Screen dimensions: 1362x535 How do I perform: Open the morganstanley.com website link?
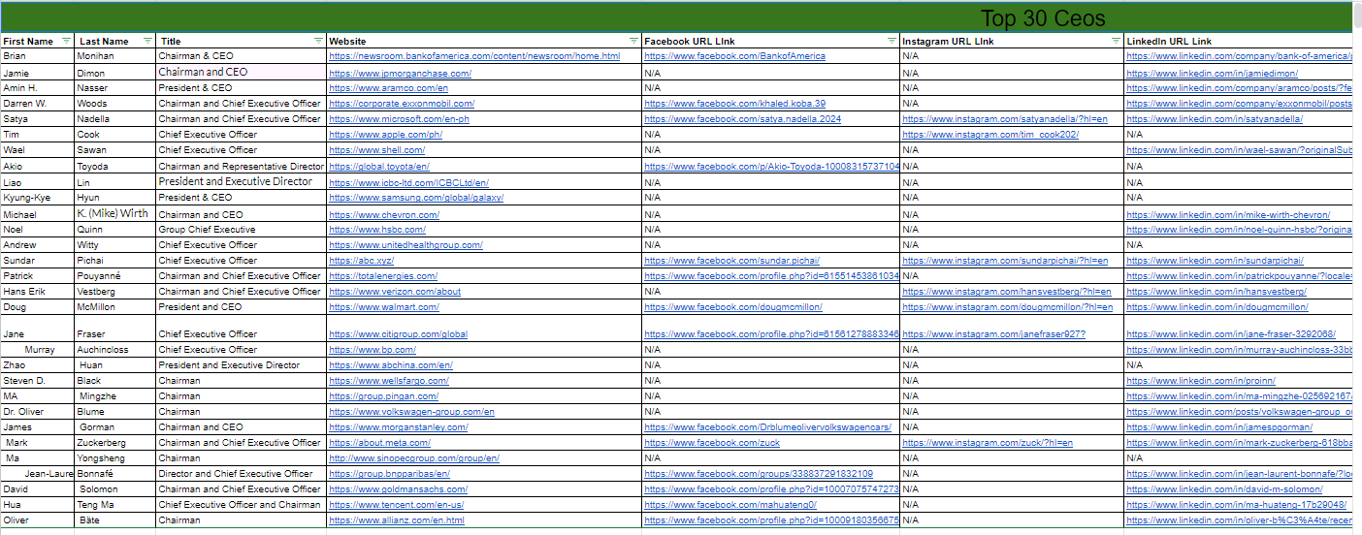399,427
